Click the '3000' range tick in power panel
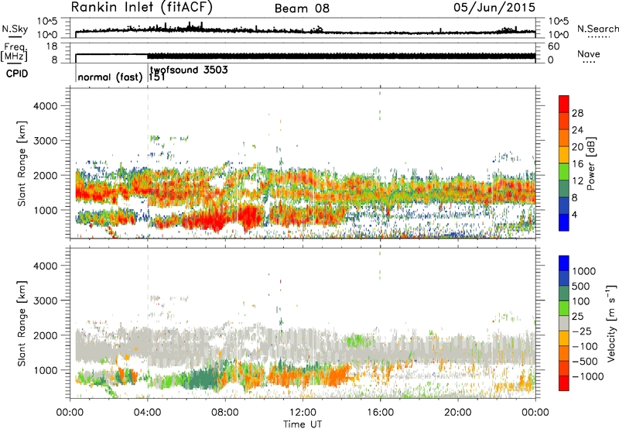619x429 pixels. click(45, 140)
